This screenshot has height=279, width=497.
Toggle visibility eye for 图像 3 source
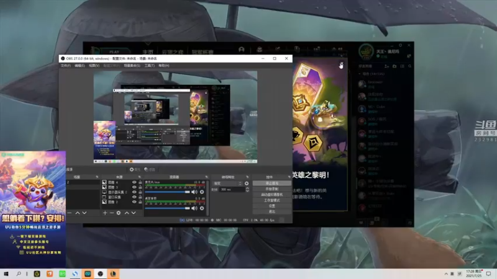(x=134, y=187)
